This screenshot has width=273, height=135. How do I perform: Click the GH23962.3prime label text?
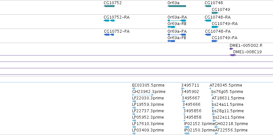point(149,92)
